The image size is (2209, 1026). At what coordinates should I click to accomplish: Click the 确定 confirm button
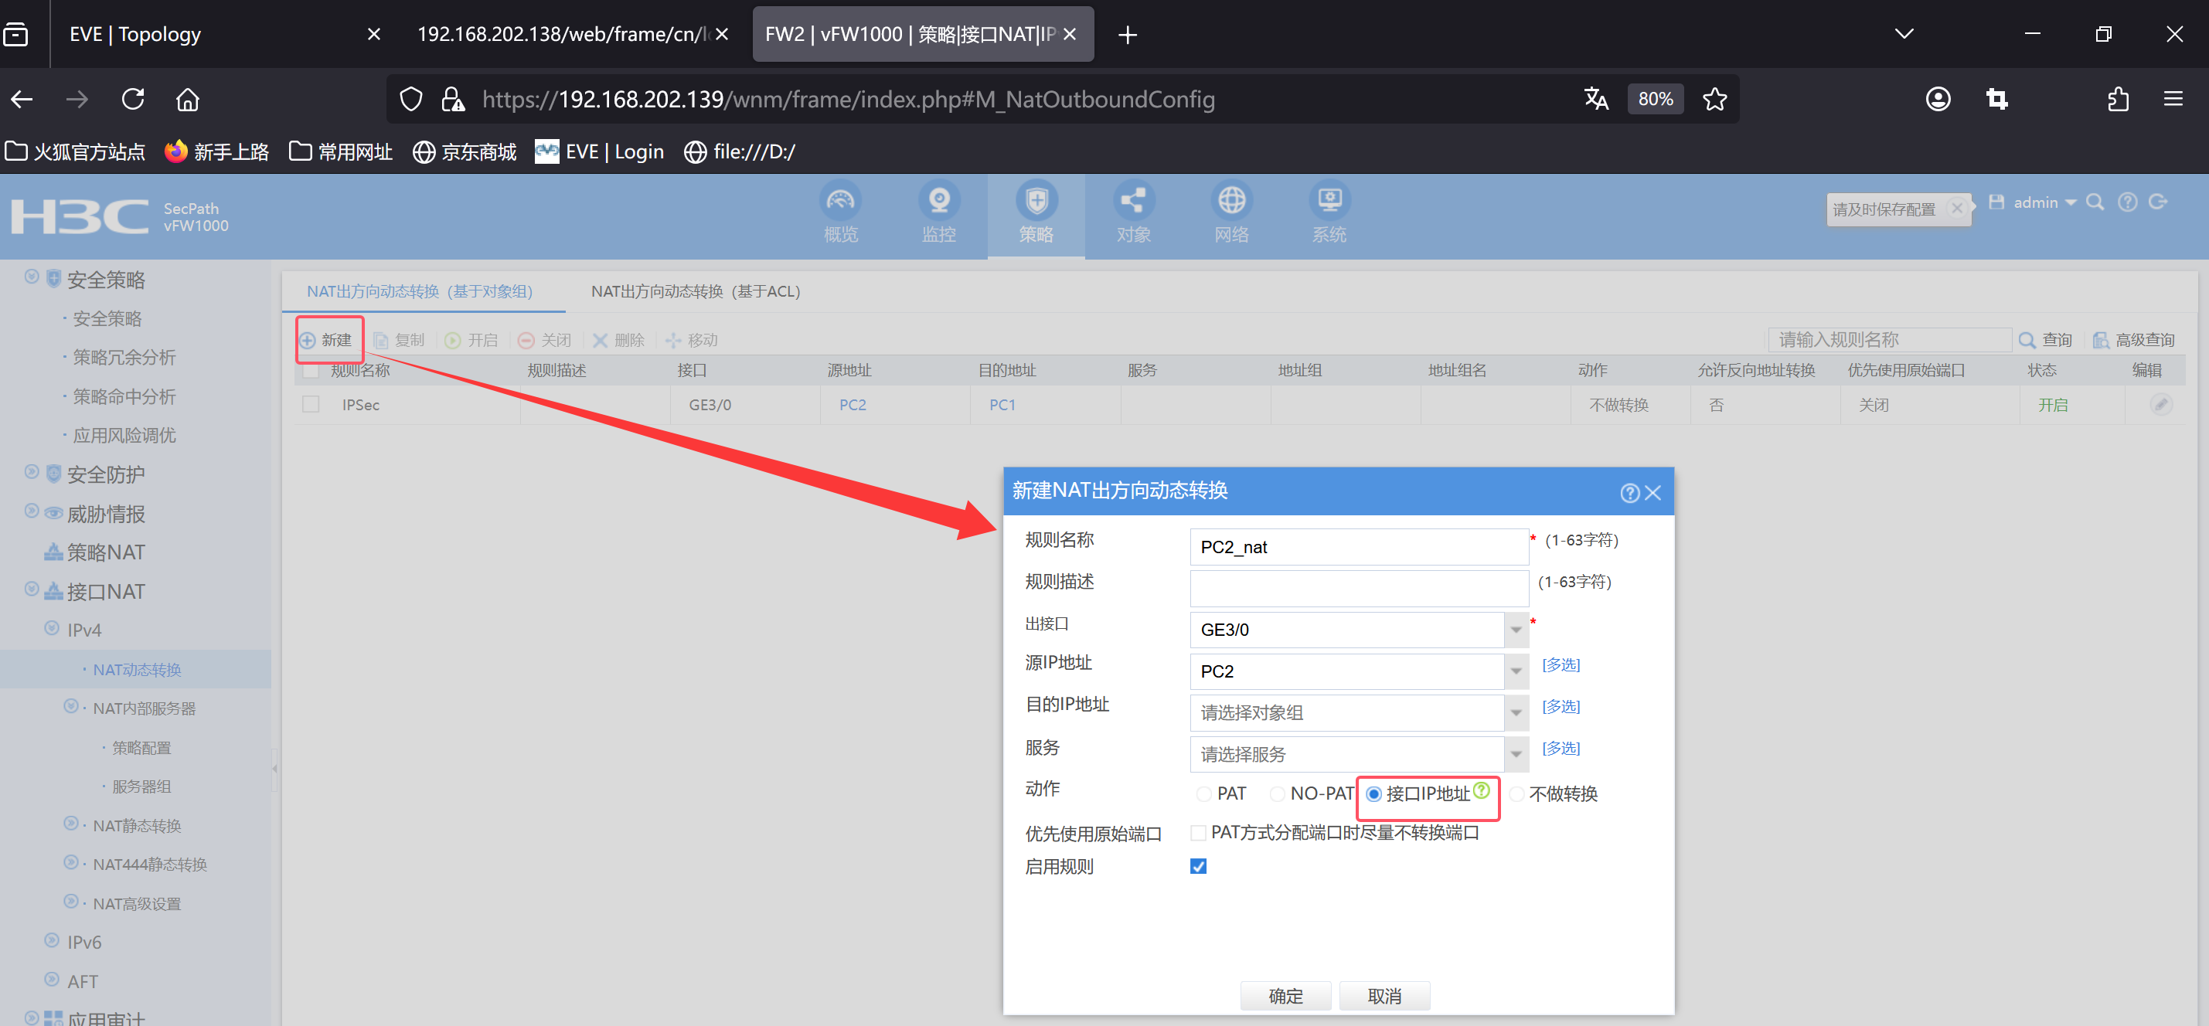point(1285,996)
